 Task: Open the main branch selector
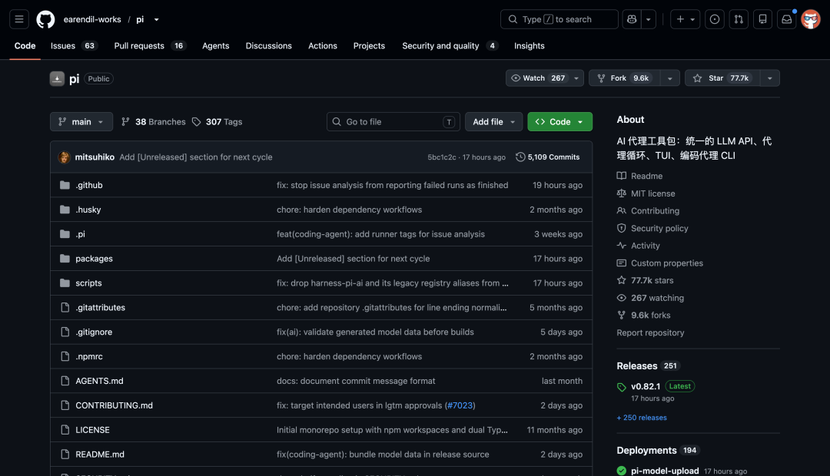[x=81, y=121]
